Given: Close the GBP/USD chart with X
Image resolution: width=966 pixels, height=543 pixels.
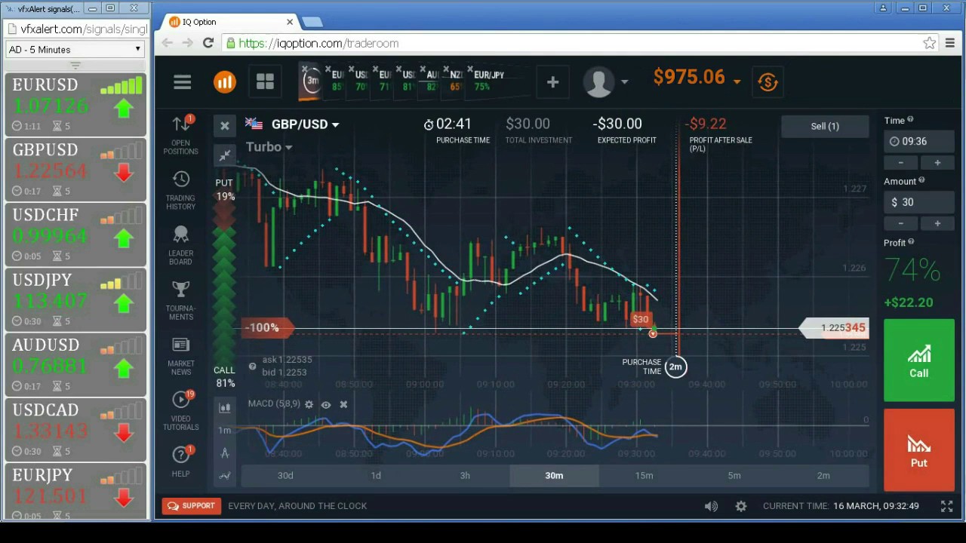Looking at the screenshot, I should (x=224, y=126).
